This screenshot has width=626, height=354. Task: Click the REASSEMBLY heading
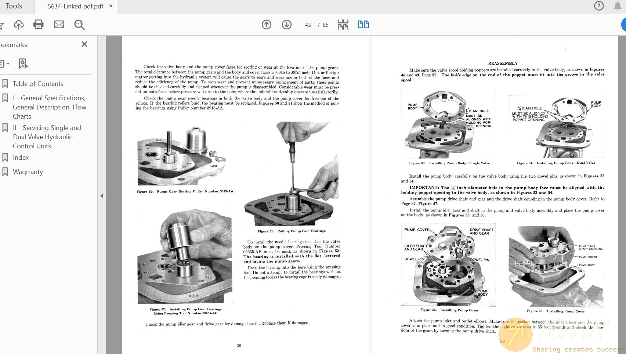(x=503, y=63)
